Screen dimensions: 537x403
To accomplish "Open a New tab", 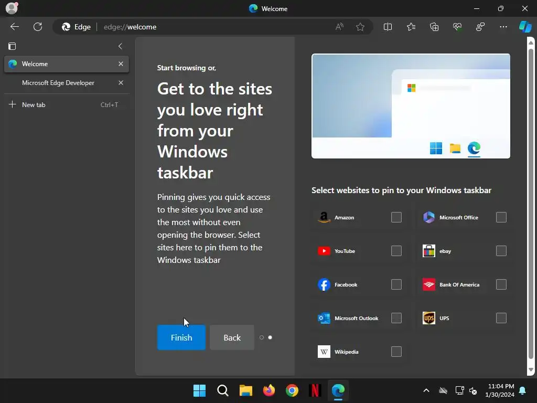I will [67, 104].
